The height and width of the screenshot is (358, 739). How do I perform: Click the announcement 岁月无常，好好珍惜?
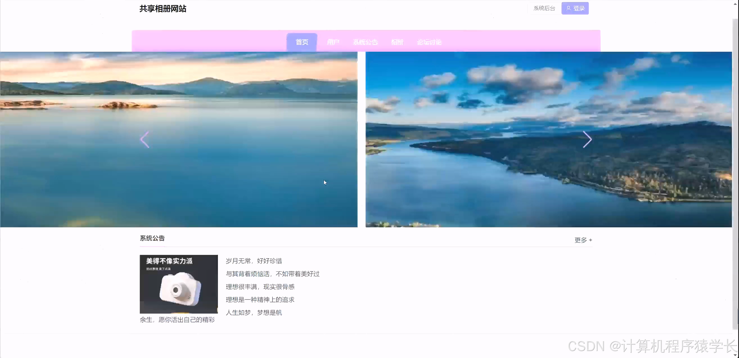click(254, 261)
